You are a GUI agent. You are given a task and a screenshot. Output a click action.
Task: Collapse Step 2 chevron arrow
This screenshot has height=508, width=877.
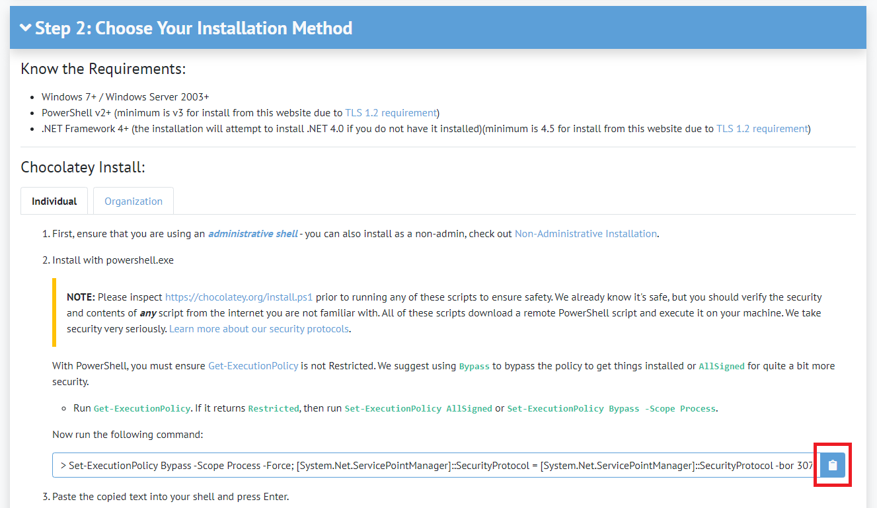[x=26, y=28]
